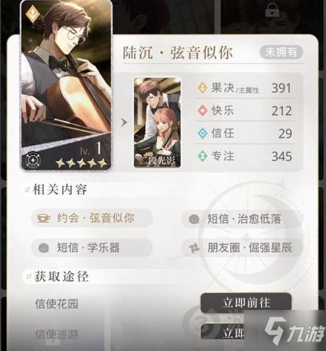This screenshot has width=326, height=351.
Task: Click the orange diamond attribute icon on the card
Action: tap(32, 14)
